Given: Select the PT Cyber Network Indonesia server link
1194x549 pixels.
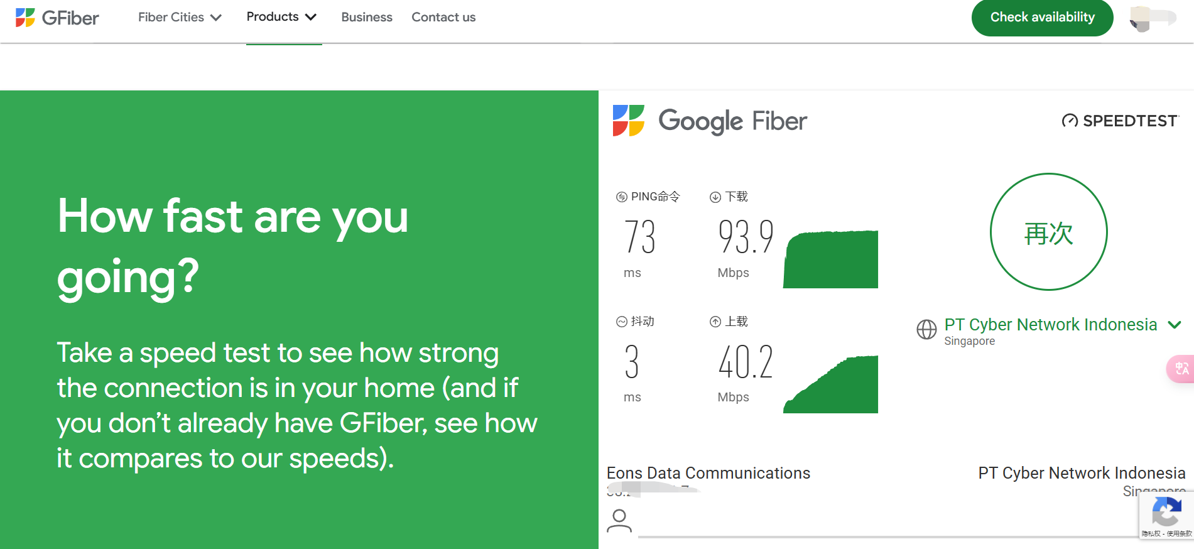Looking at the screenshot, I should click(x=1050, y=325).
